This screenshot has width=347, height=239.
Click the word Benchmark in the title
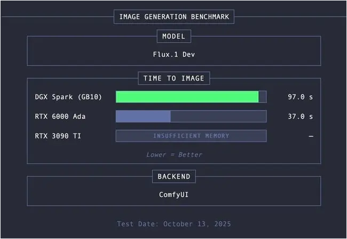click(x=209, y=17)
